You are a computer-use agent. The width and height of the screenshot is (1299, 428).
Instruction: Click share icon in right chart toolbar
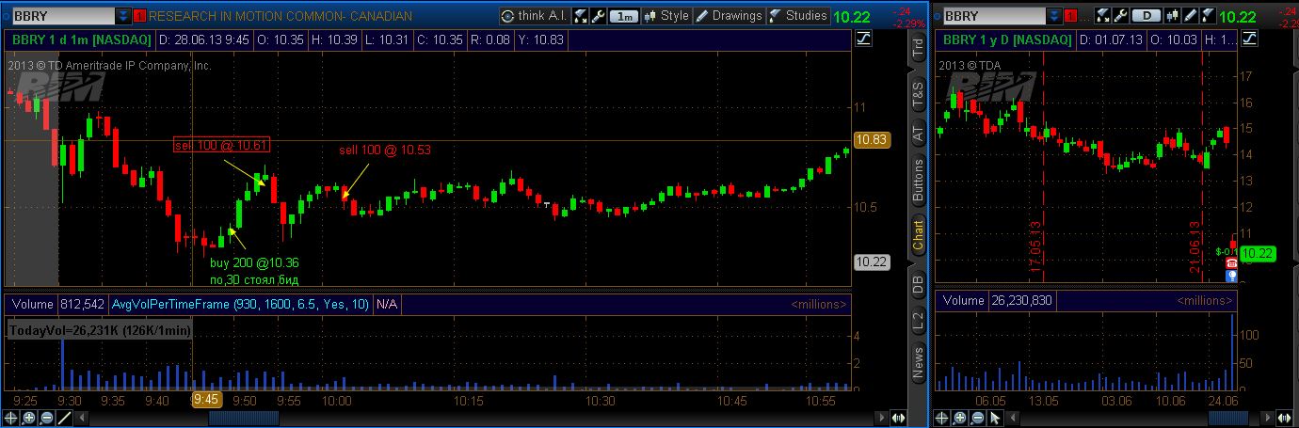pos(1101,15)
